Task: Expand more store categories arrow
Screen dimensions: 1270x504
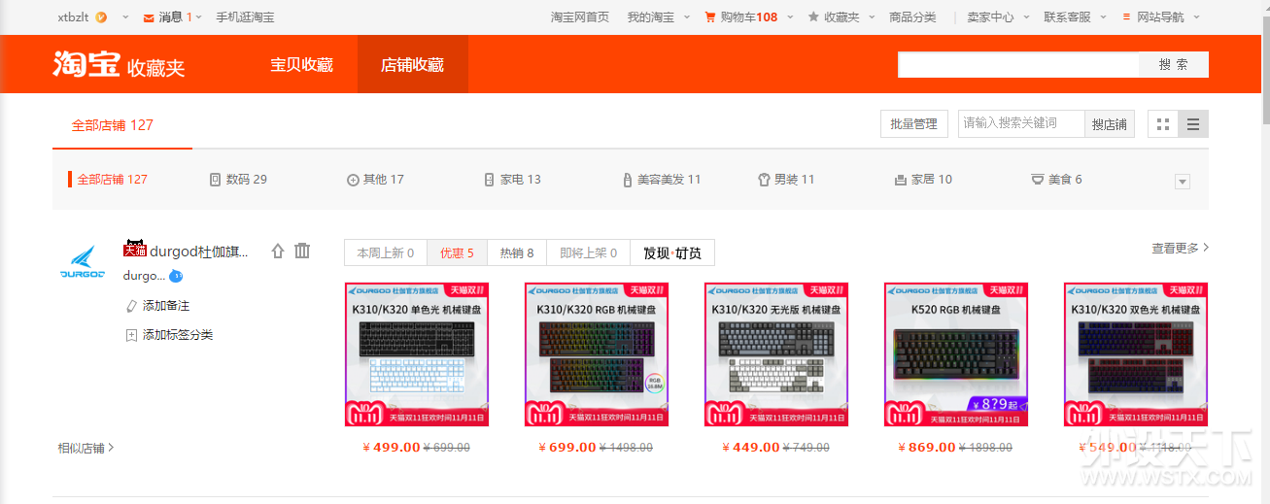Action: tap(1183, 182)
